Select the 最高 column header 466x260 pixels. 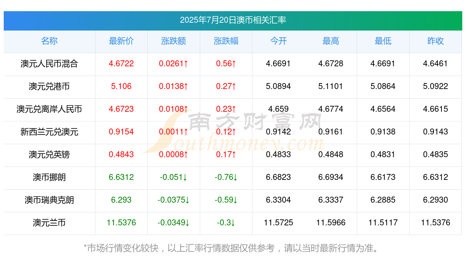(x=331, y=41)
